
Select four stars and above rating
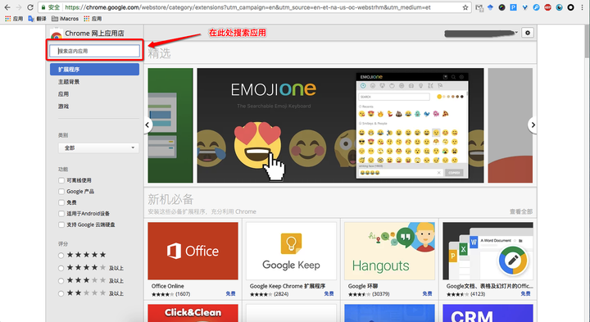point(61,268)
